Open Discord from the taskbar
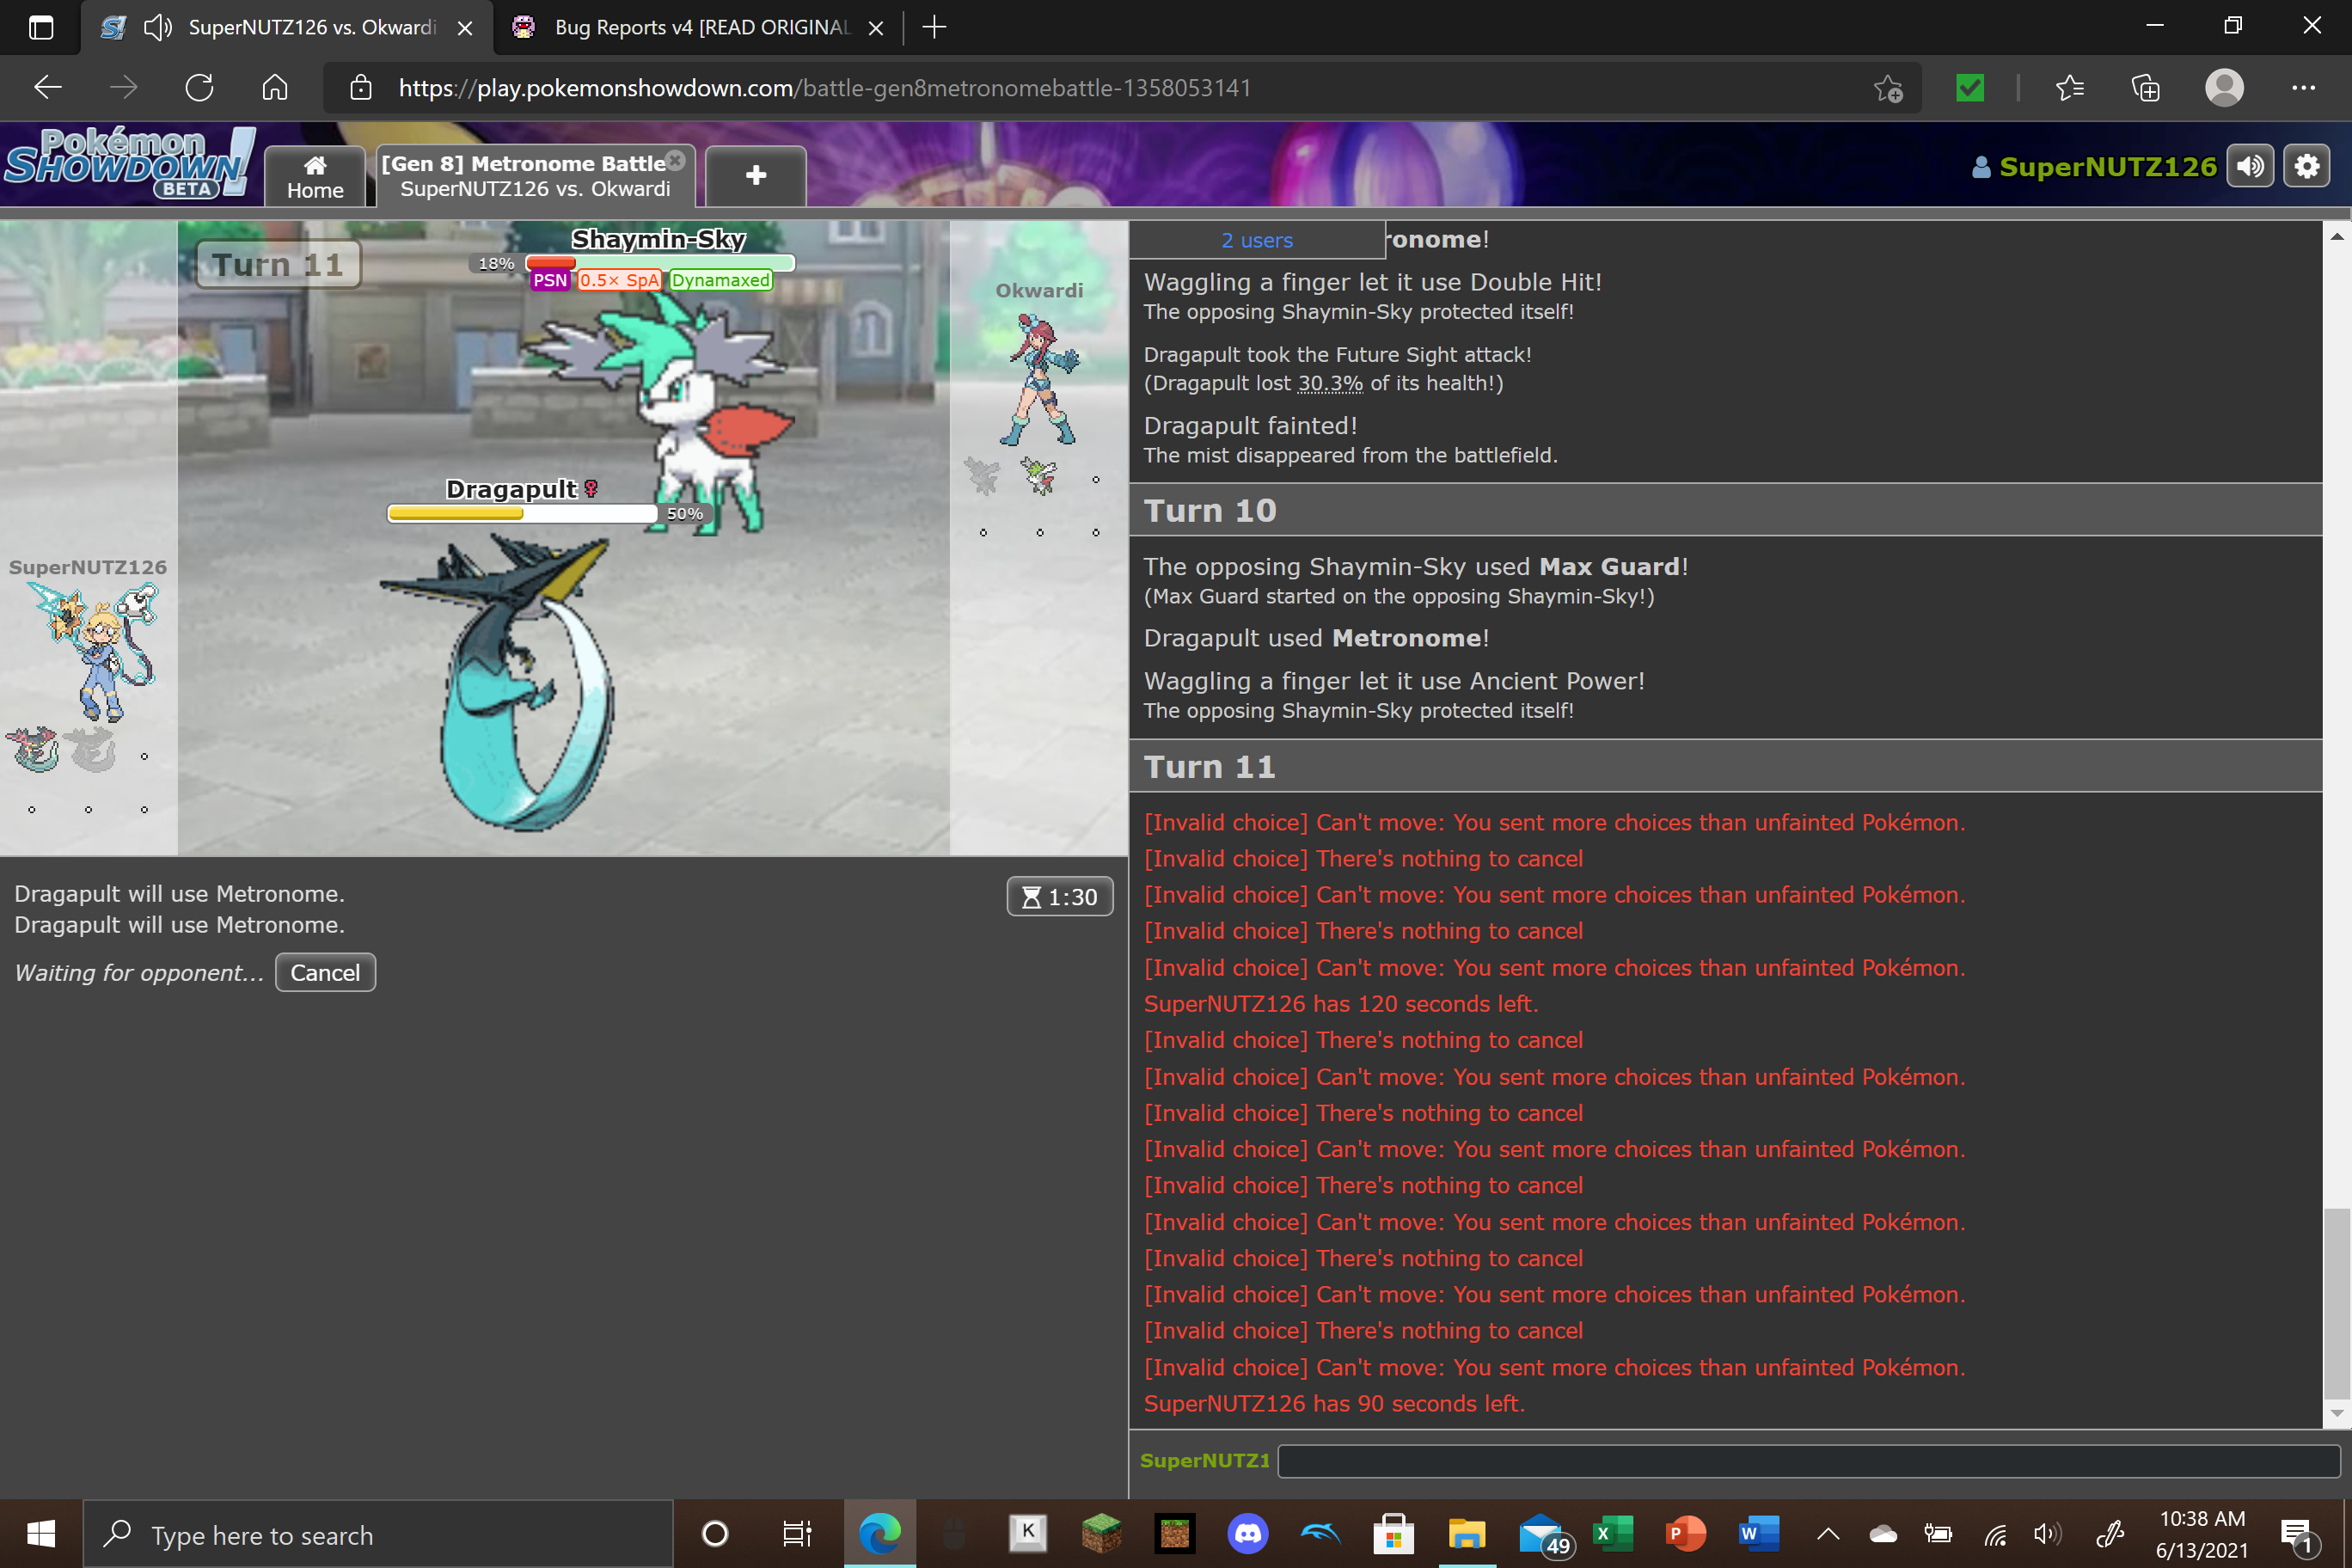Screen dimensions: 2352x1568 click(1248, 1533)
